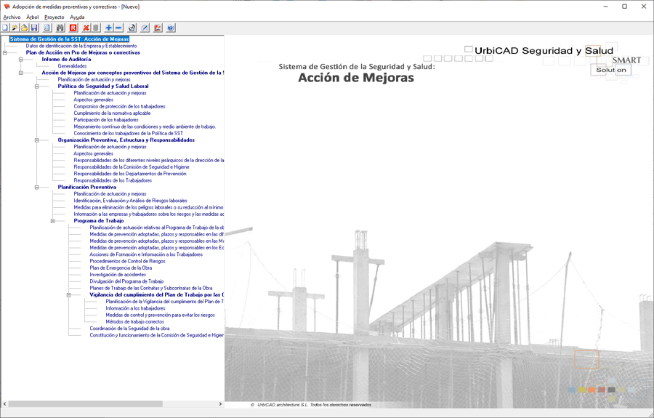Click the edit properties pencil icon
This screenshot has width=654, height=418.
[132, 28]
